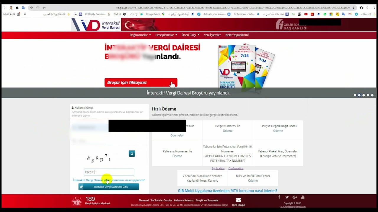Screen dimensions: 378x212
Task: Open Kullanım Kılavuzu footer link
Action: (184, 200)
